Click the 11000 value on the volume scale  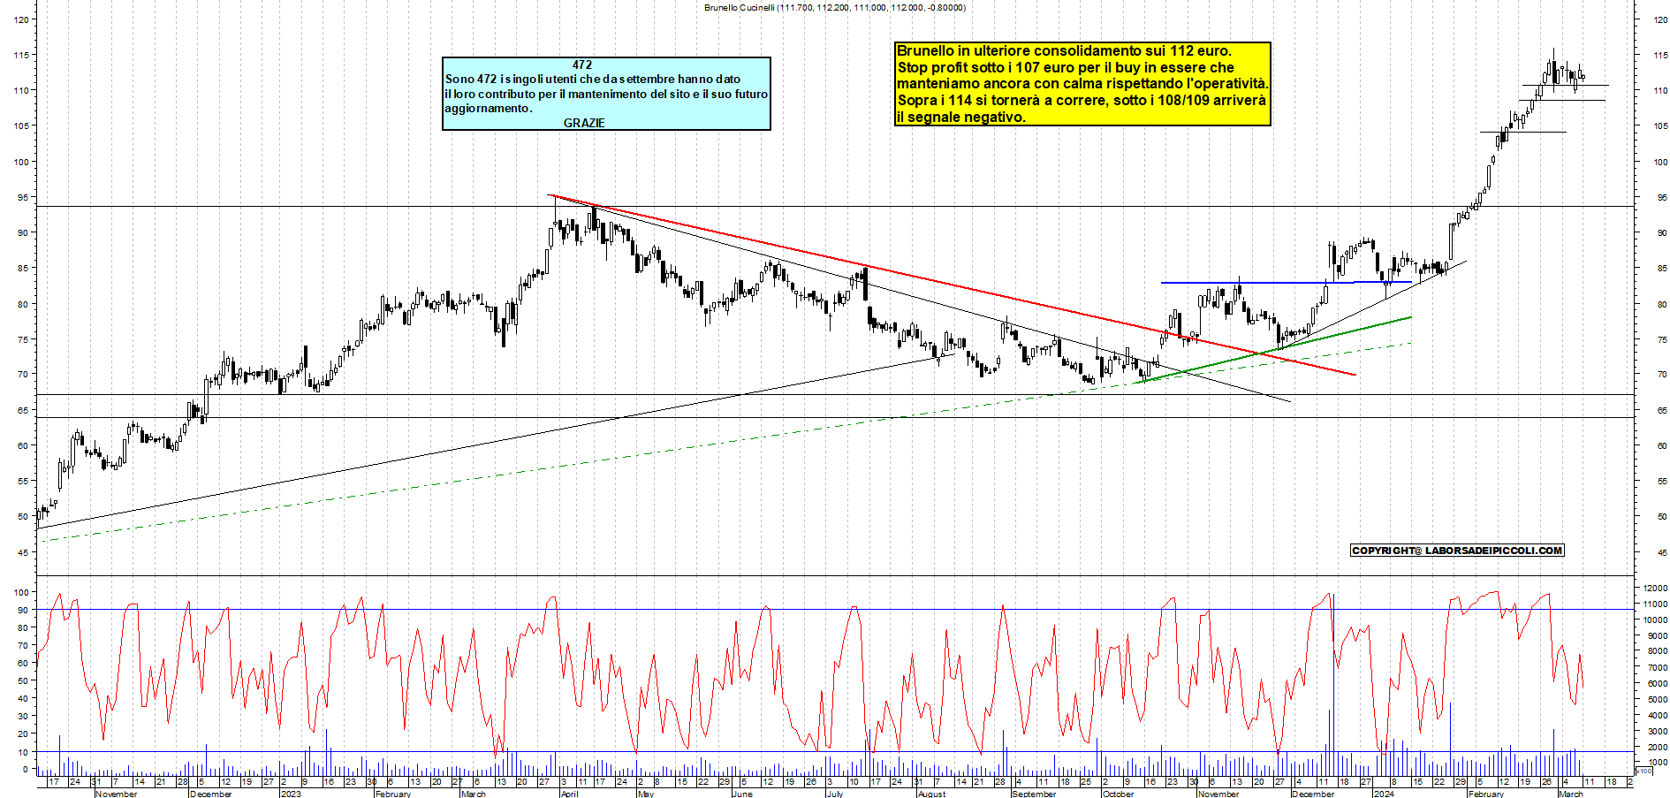(x=1654, y=604)
